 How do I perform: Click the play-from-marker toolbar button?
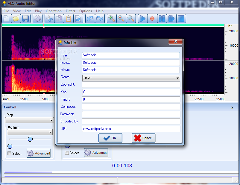(171, 19)
